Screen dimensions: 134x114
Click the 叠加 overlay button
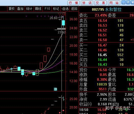(20, 9)
